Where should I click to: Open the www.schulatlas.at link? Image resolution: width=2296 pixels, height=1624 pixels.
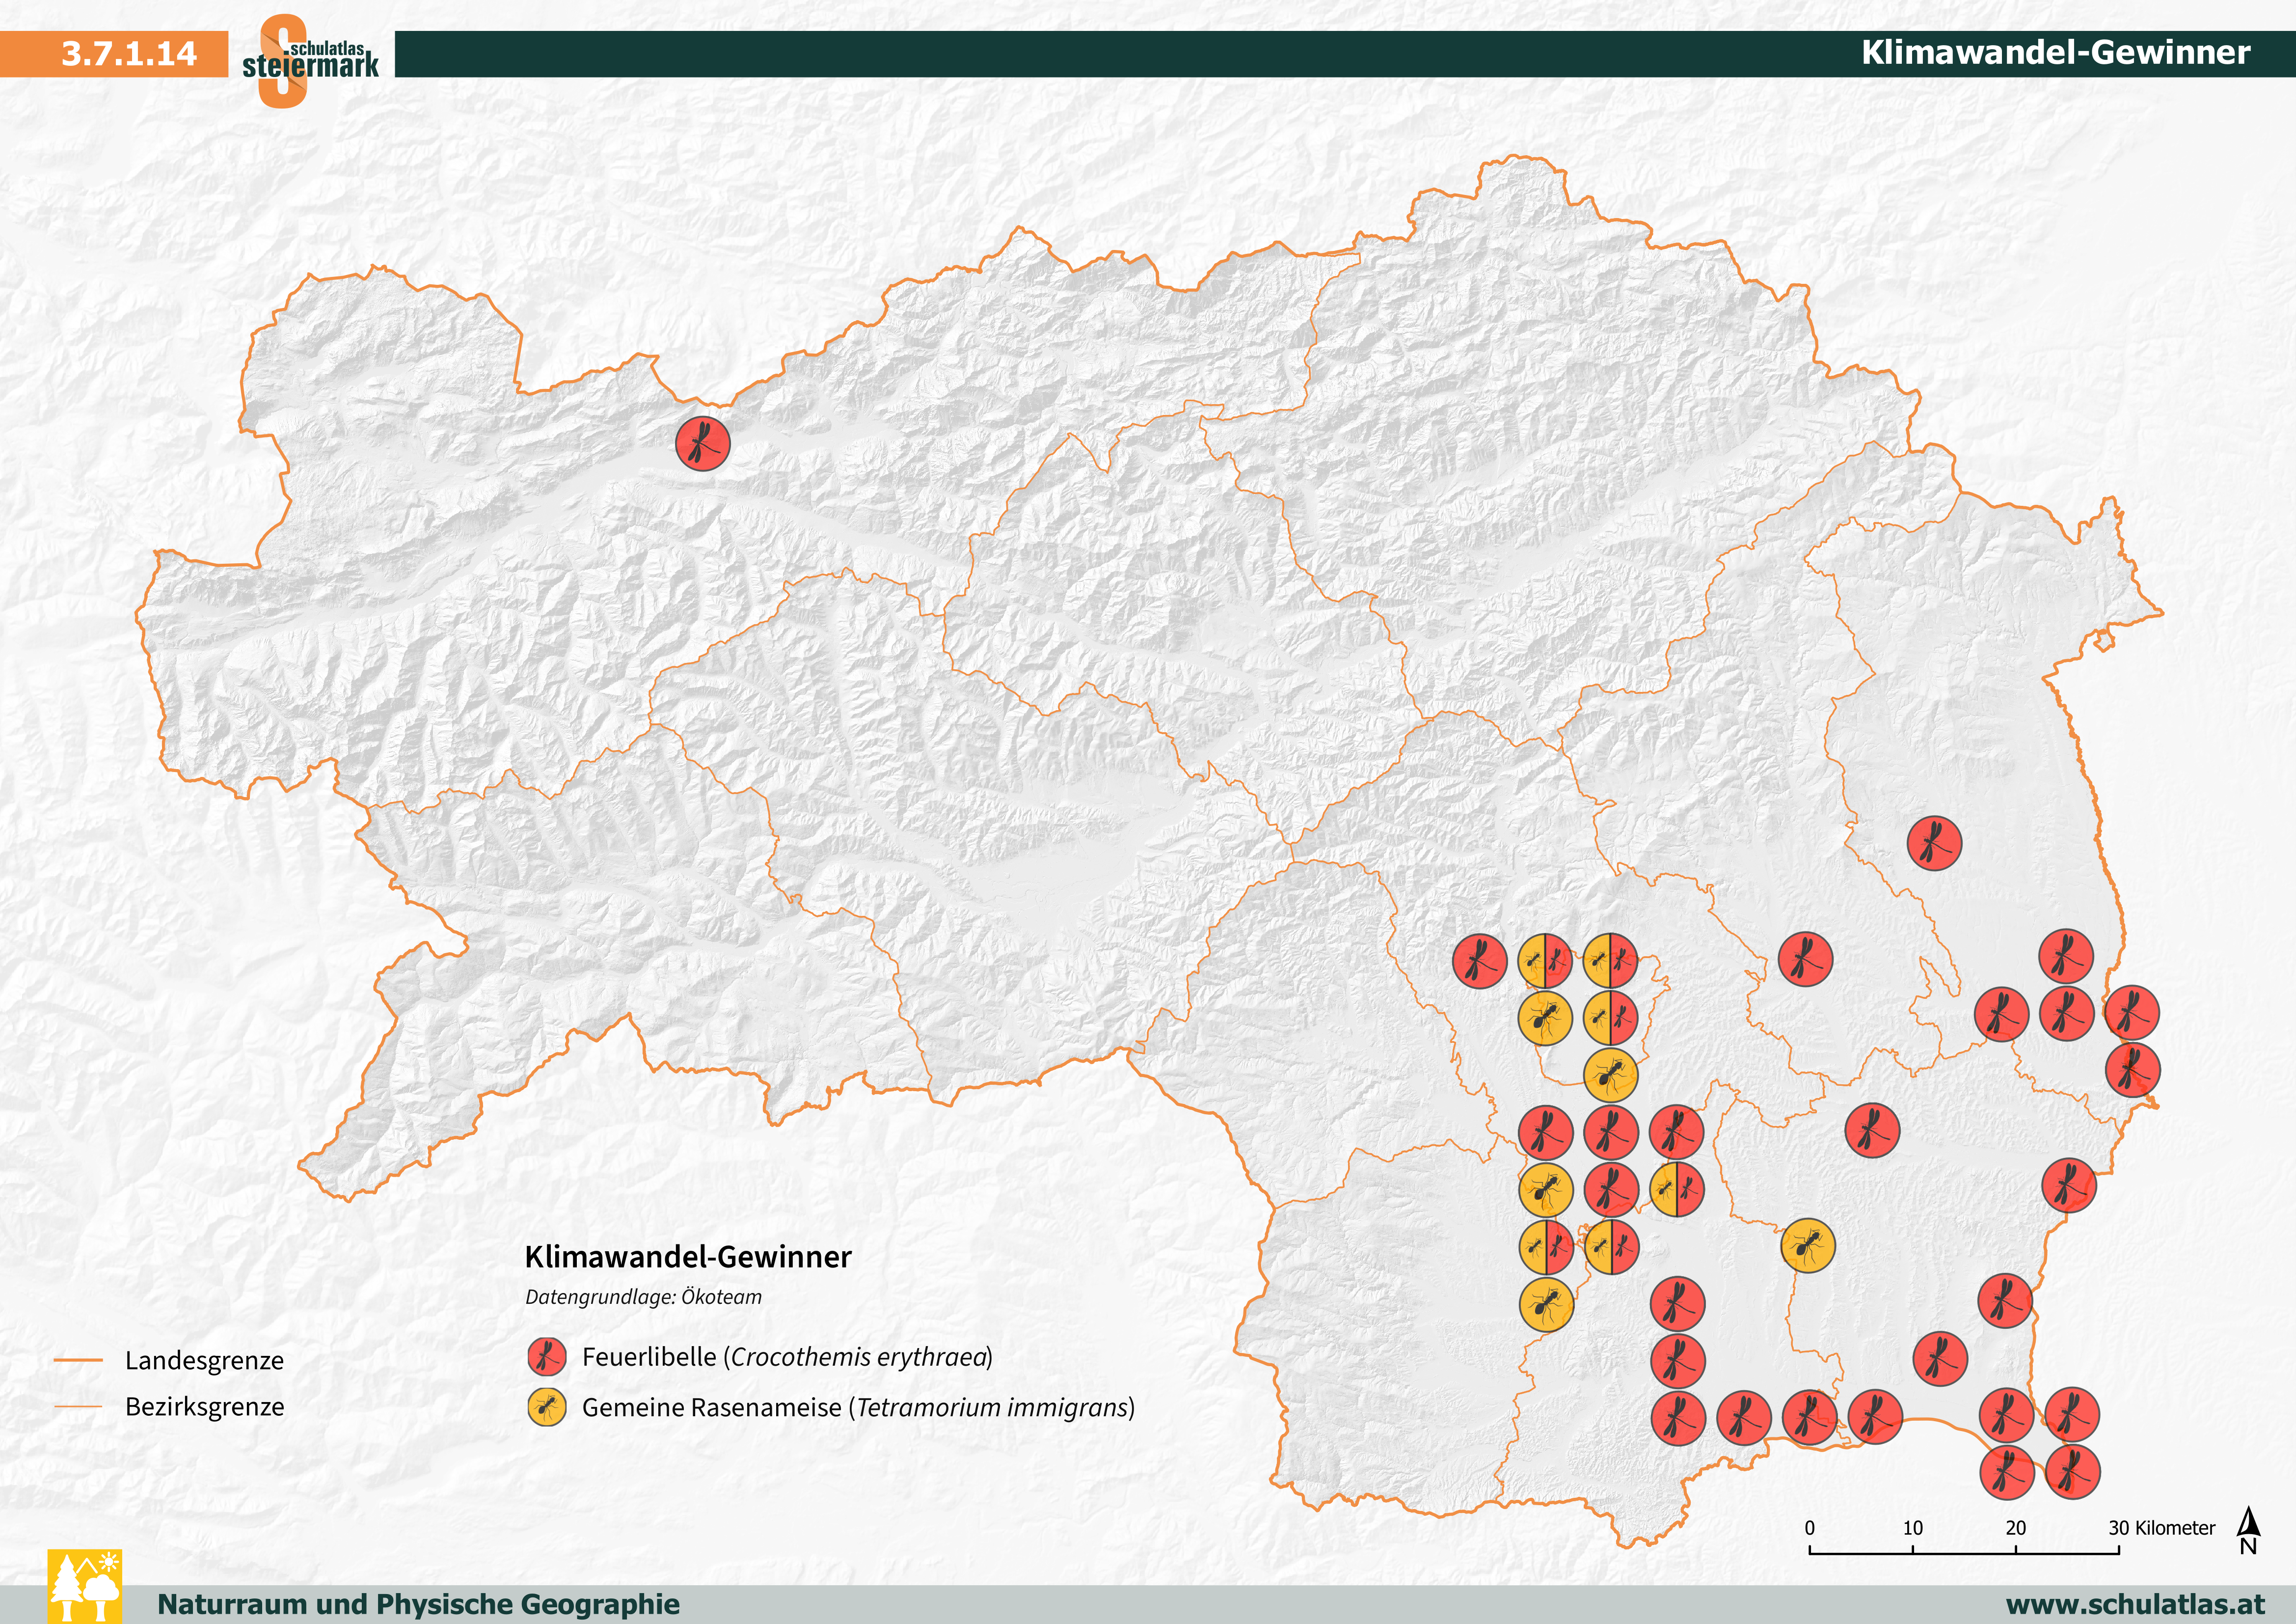coord(2136,1604)
